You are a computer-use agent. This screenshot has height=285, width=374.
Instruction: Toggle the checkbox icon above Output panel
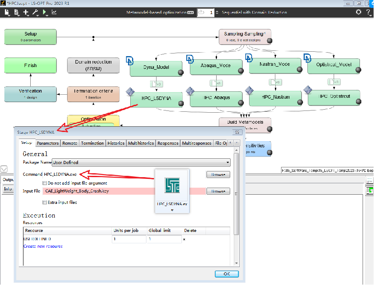click(4, 169)
